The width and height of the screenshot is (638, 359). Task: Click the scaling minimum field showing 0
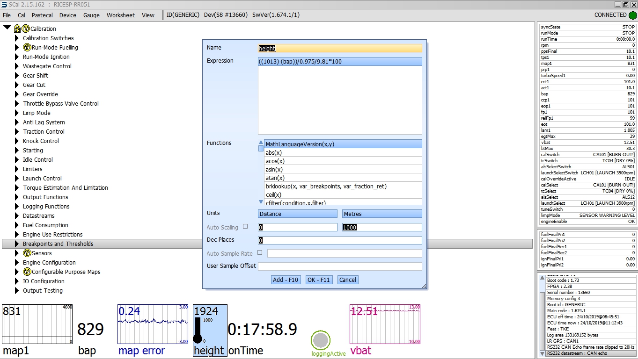(298, 227)
